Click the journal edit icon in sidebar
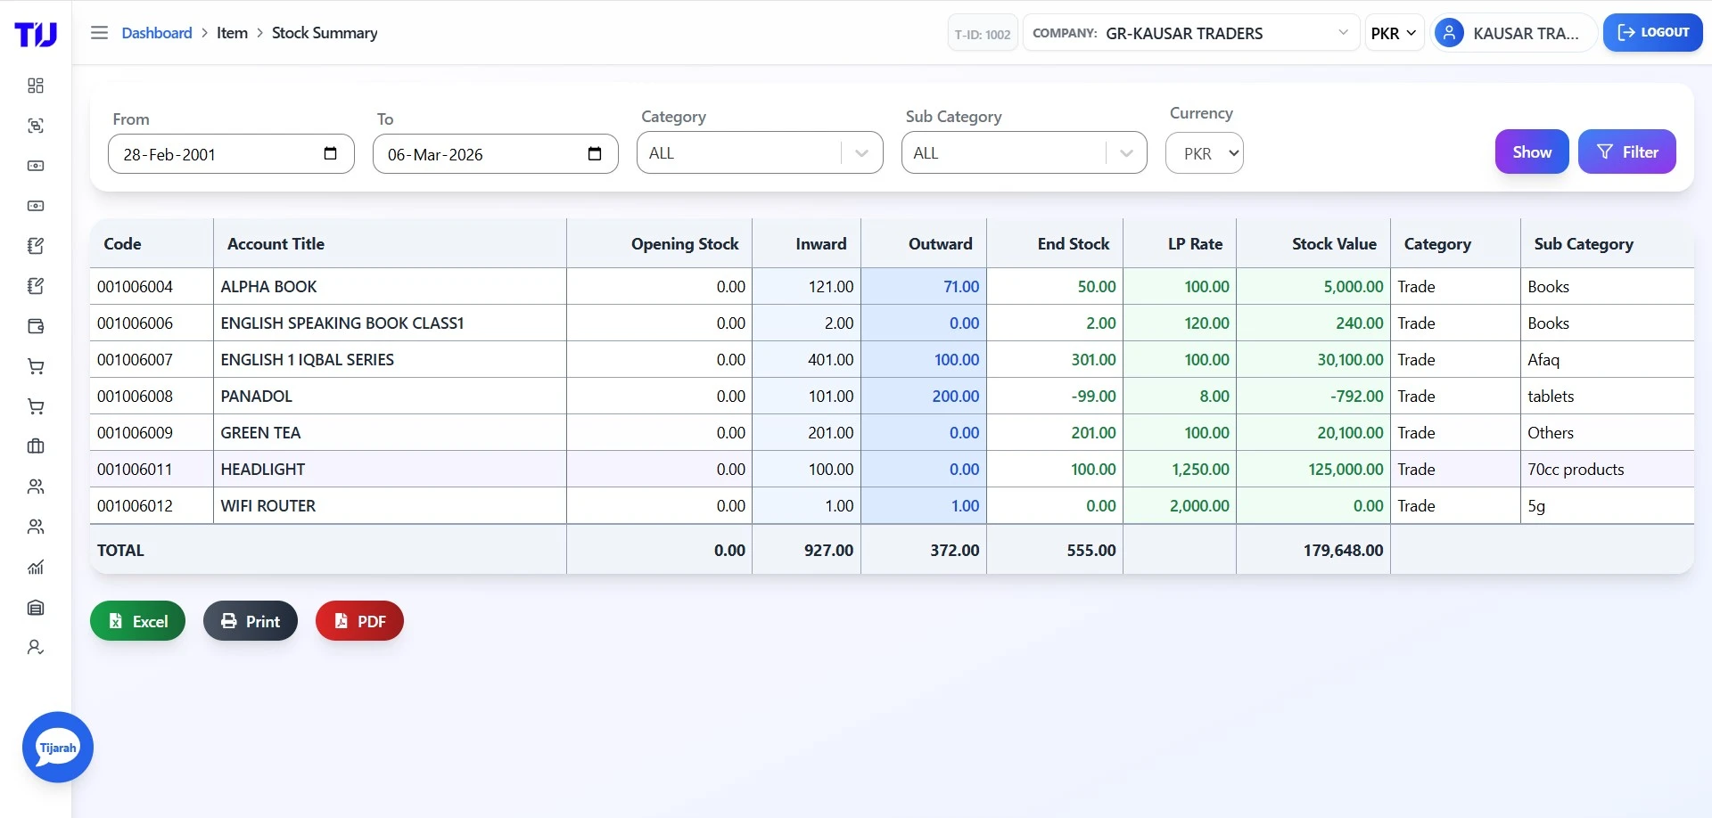The image size is (1712, 818). [x=36, y=246]
